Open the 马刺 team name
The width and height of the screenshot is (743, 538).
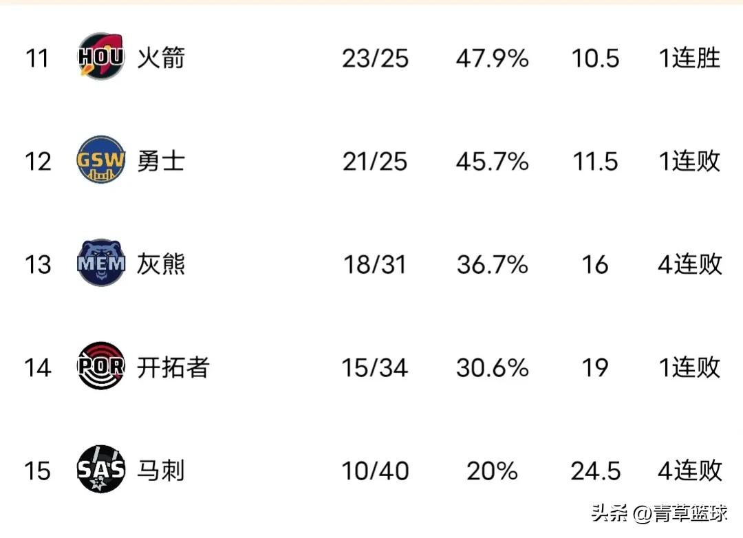pos(161,471)
